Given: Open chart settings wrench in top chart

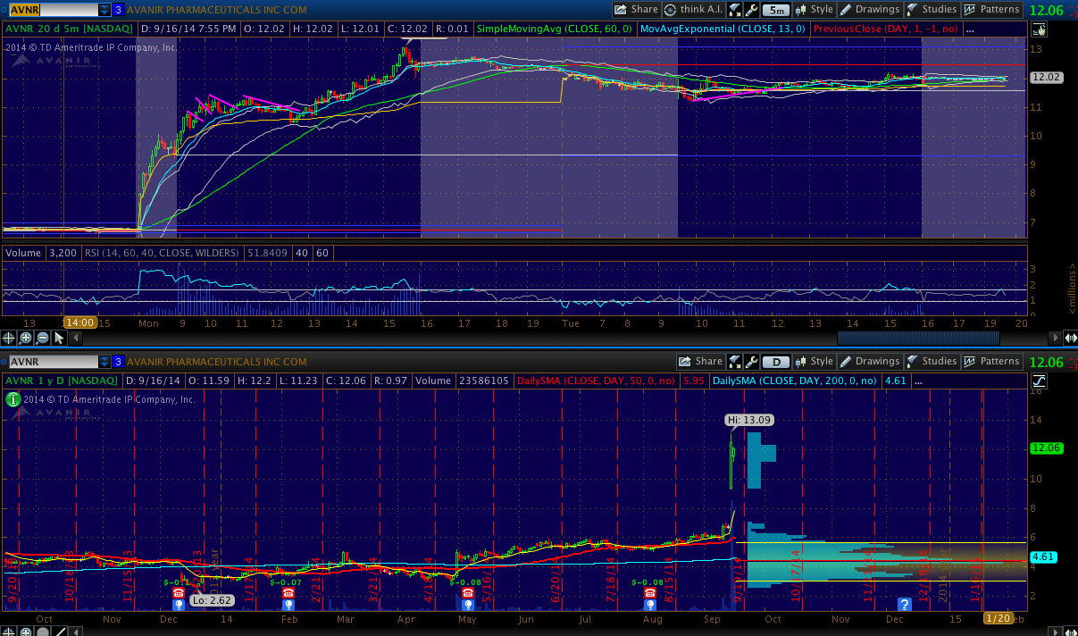Looking at the screenshot, I should (x=751, y=10).
